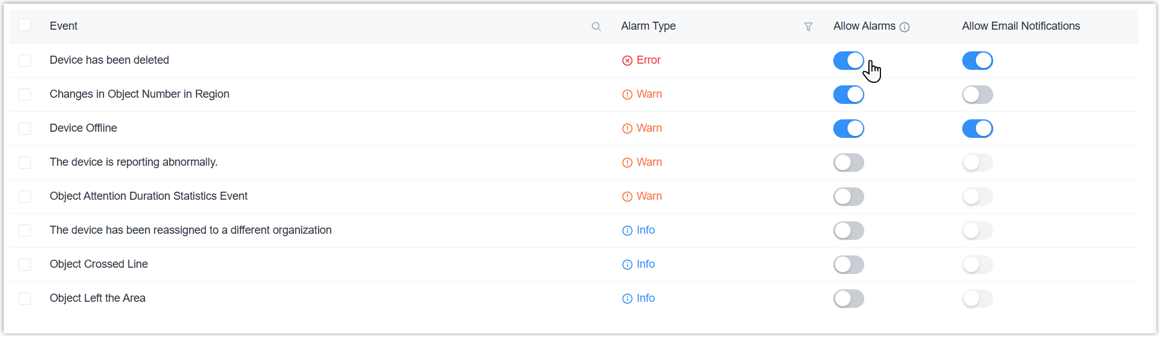
Task: Click the Allow Alarms info icon
Action: (905, 27)
